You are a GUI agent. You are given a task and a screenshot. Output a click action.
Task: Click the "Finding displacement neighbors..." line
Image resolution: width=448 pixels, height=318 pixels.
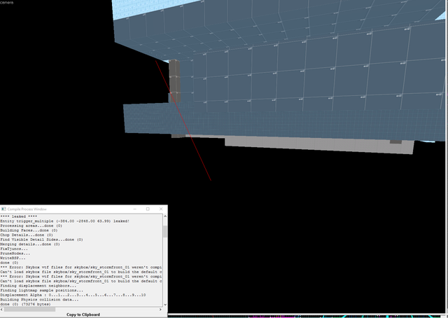(38, 286)
